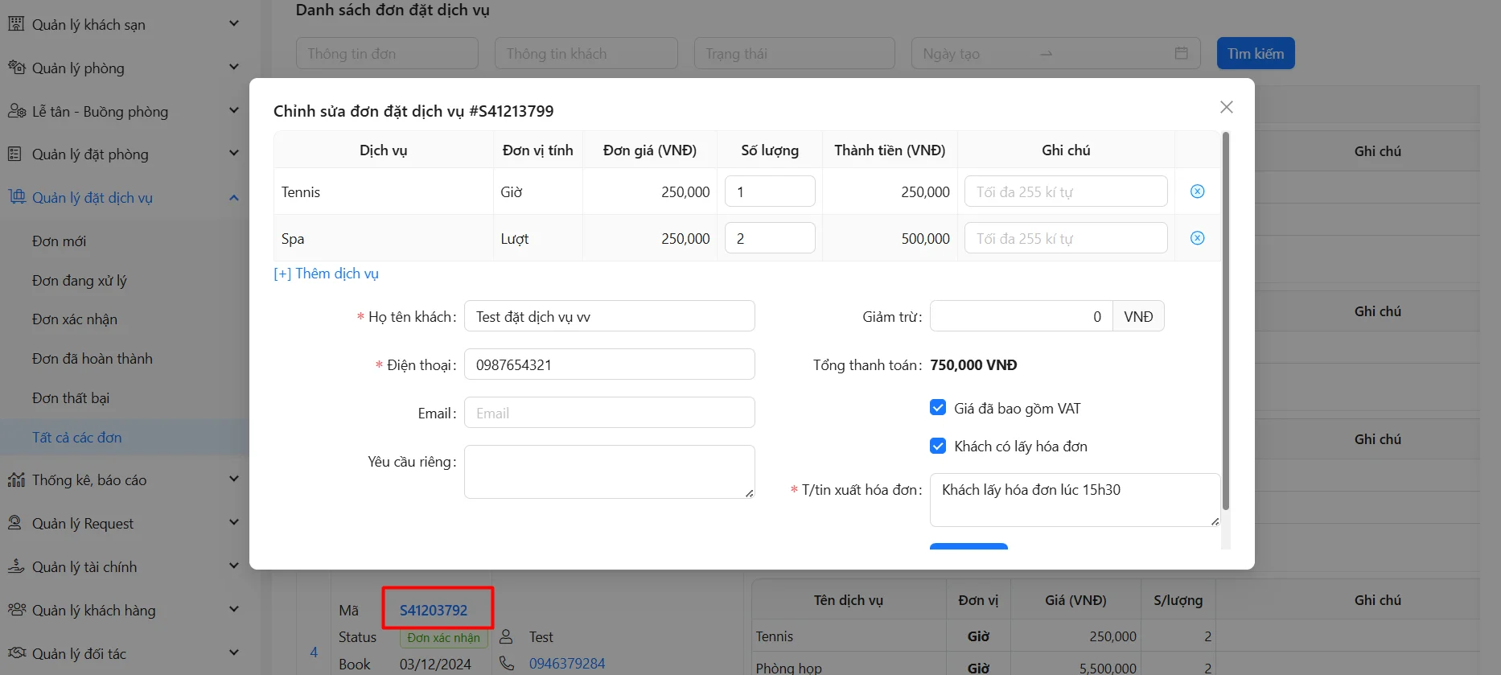Close the edit service order dialog

(1226, 107)
